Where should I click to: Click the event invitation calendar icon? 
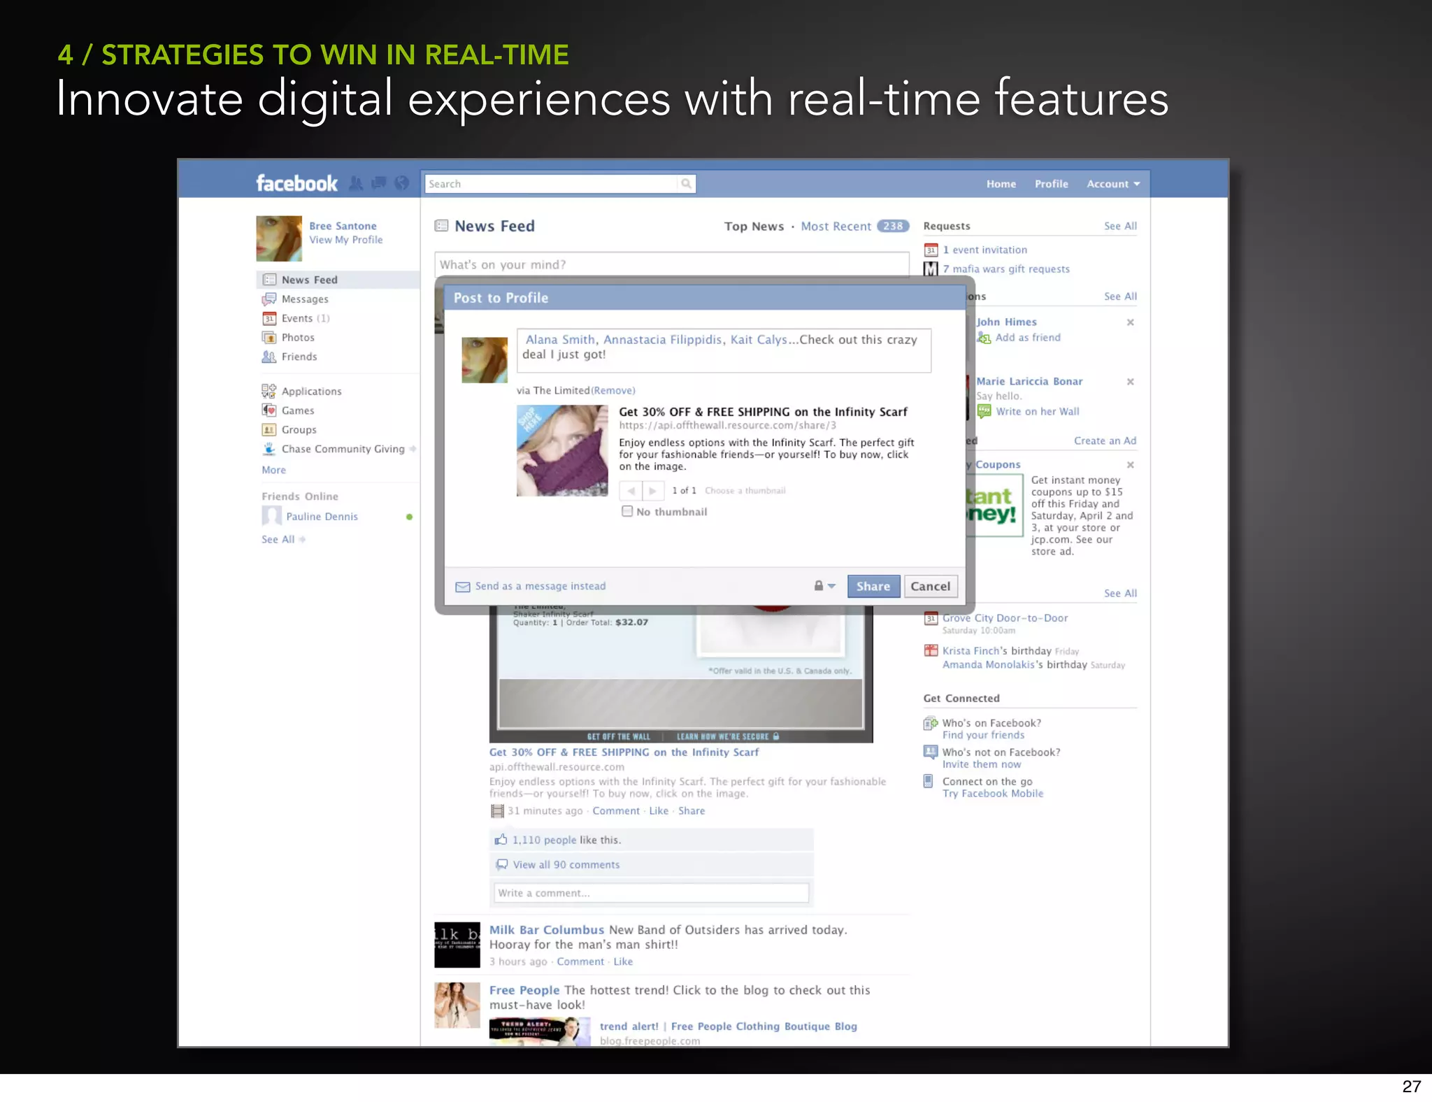coord(931,250)
